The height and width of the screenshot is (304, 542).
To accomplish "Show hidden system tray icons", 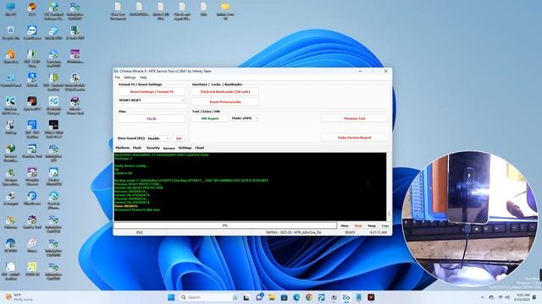I will (482, 297).
